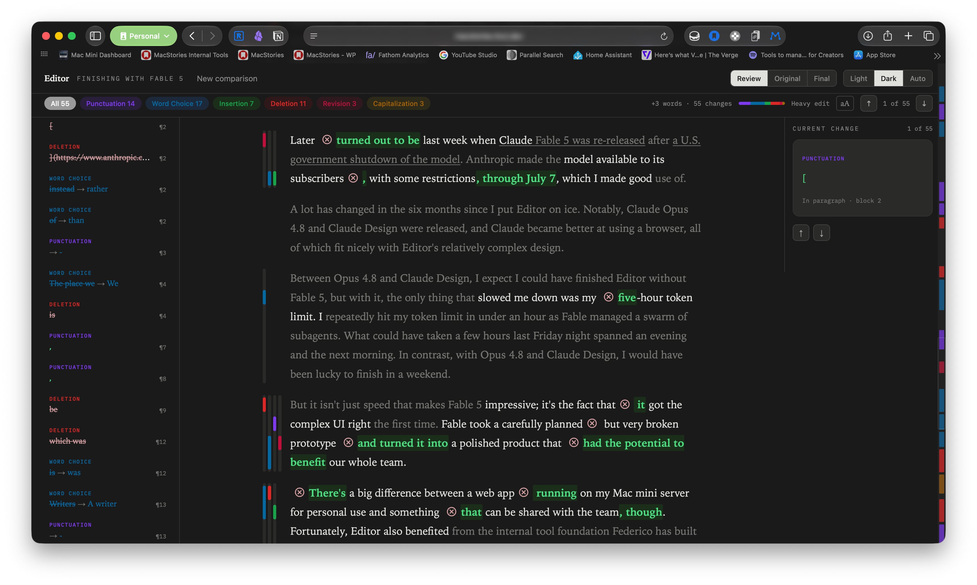
Task: Toggle the Revision 3 filter
Action: pyautogui.click(x=339, y=103)
